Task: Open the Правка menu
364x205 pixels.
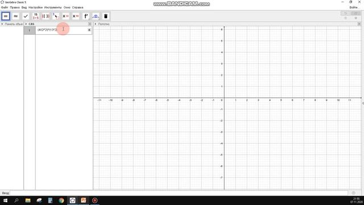Action: pyautogui.click(x=15, y=7)
